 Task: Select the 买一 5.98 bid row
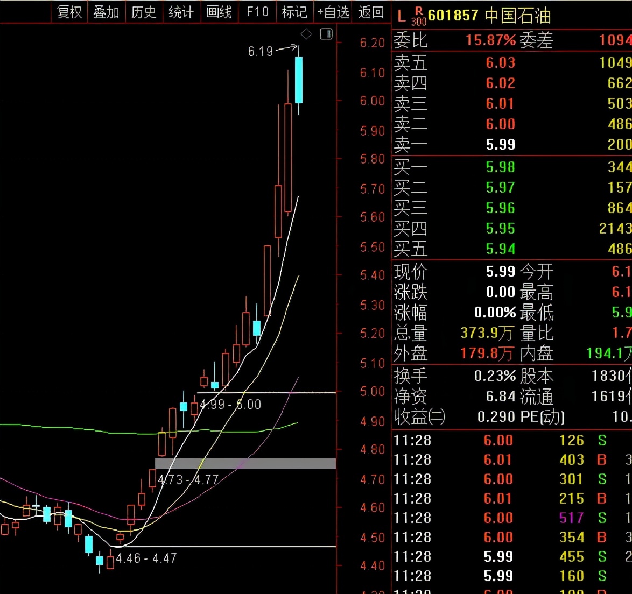[512, 167]
